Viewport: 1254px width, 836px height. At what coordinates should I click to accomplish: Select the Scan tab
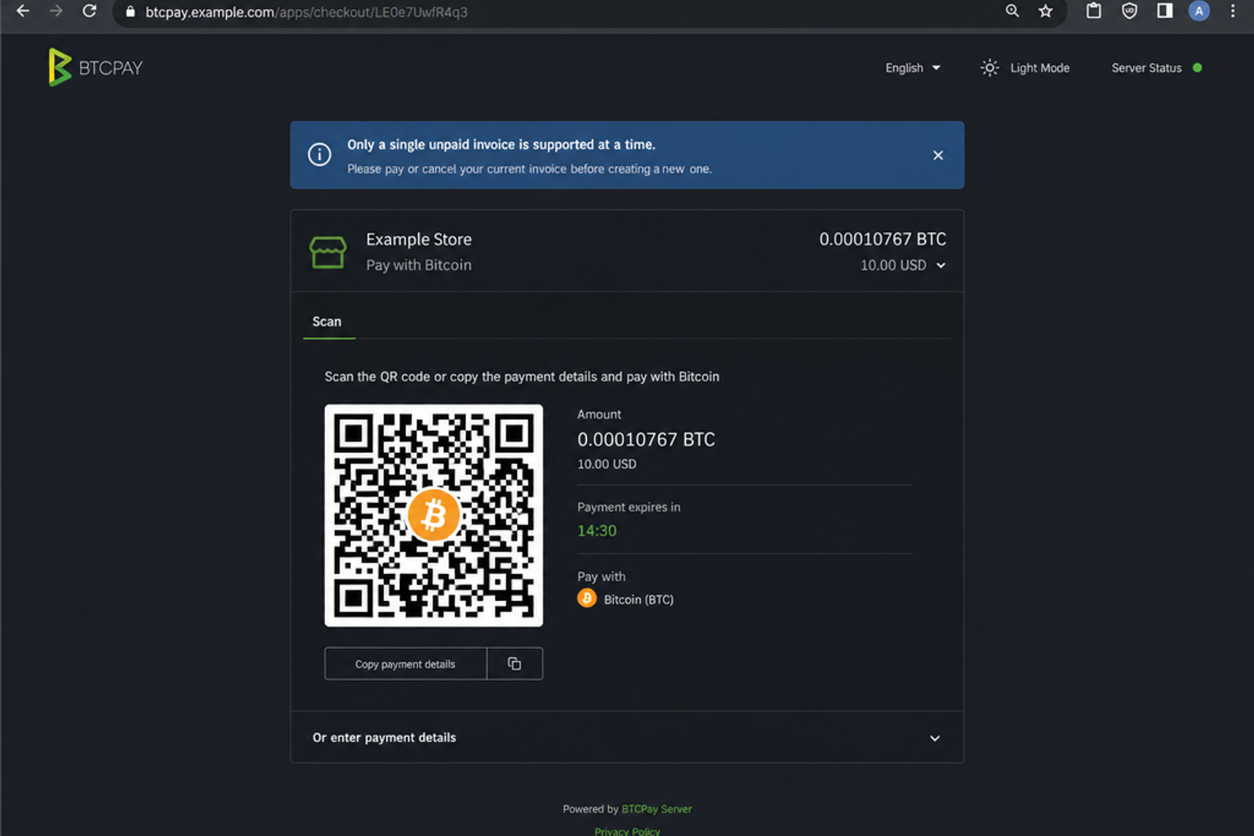(327, 322)
